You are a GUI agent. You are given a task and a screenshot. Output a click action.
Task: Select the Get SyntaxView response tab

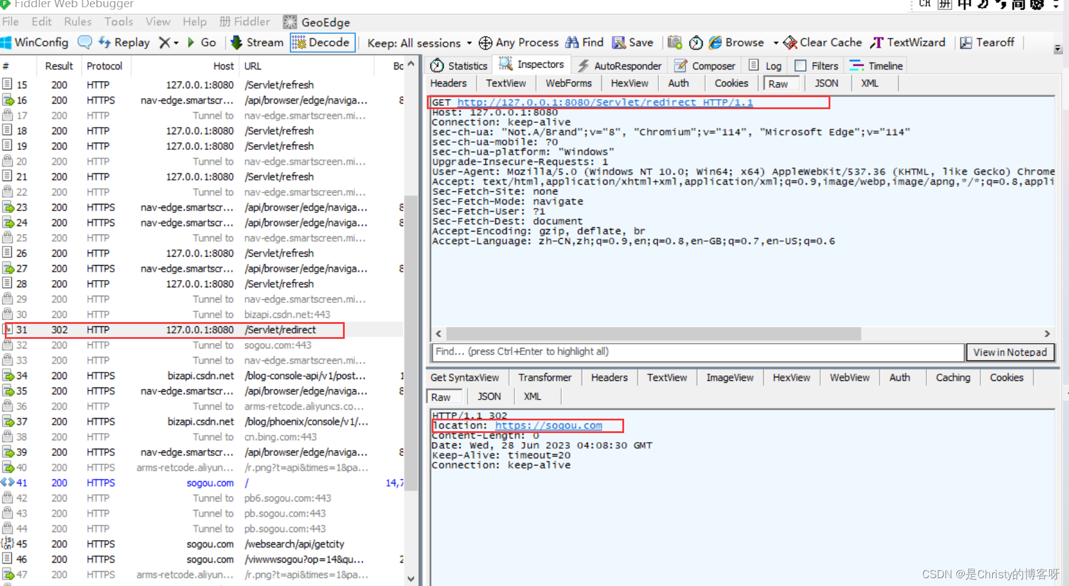[465, 378]
